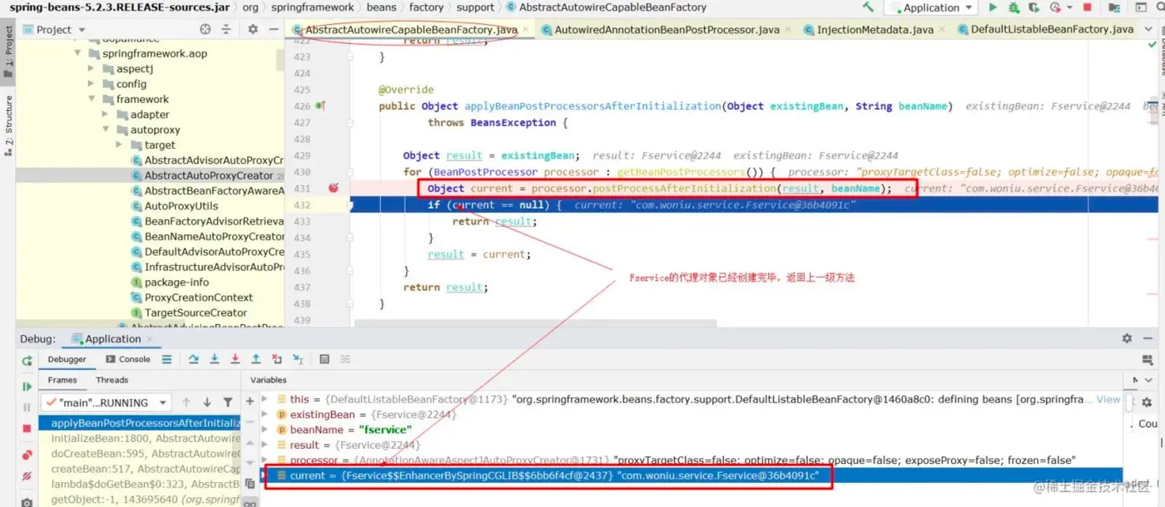Toggle the breakpoint on line 431
The height and width of the screenshot is (507, 1165).
(x=333, y=188)
